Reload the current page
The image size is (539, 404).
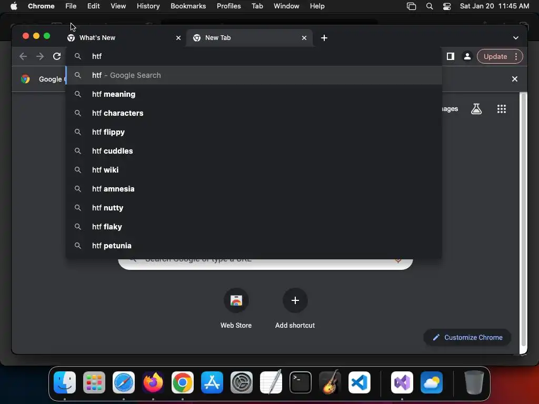tap(57, 56)
